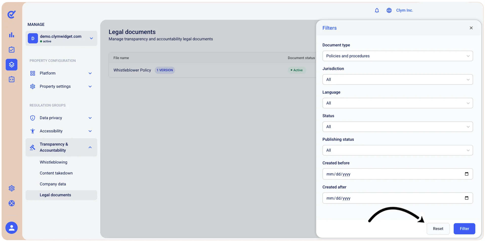
Task: Open calendar picker for Created before
Action: click(467, 174)
